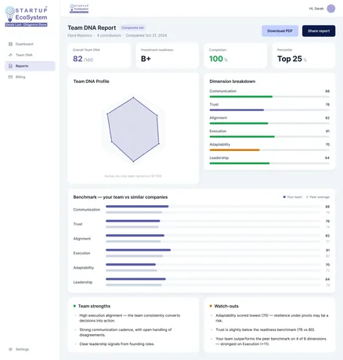
Task: Click the Settings gear icon
Action: [x=10, y=349]
